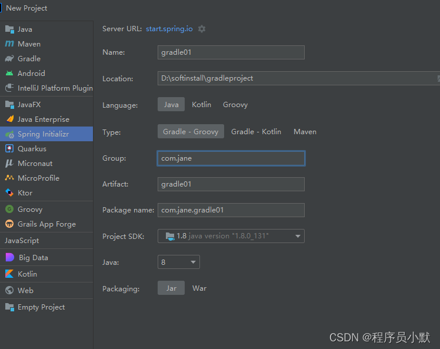Click the Spring Initializr leaf icon
440x349 pixels.
pyautogui.click(x=9, y=134)
